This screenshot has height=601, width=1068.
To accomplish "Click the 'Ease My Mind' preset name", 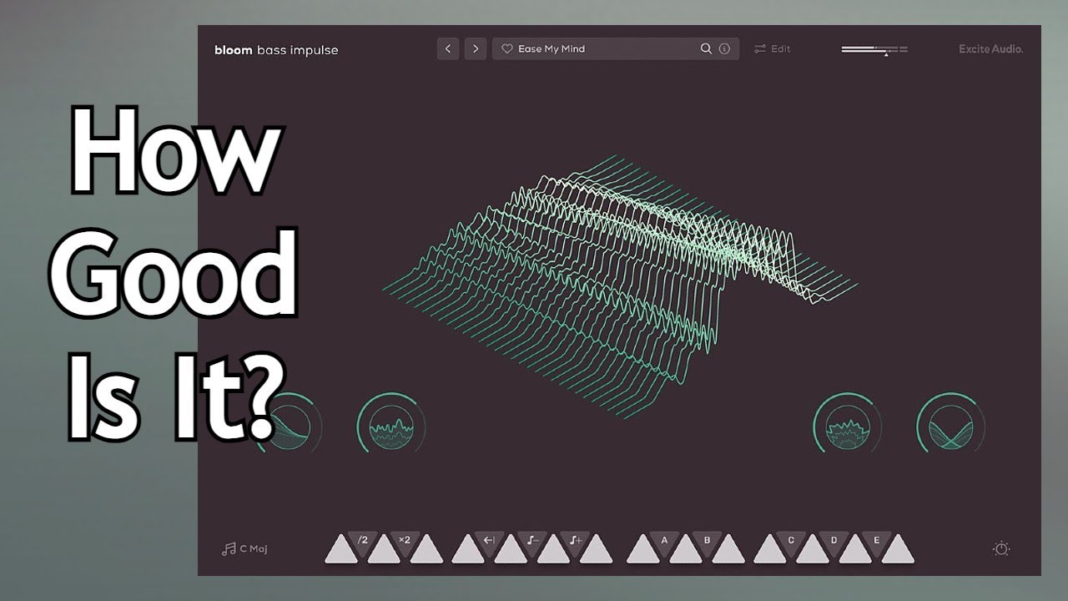I will point(552,49).
